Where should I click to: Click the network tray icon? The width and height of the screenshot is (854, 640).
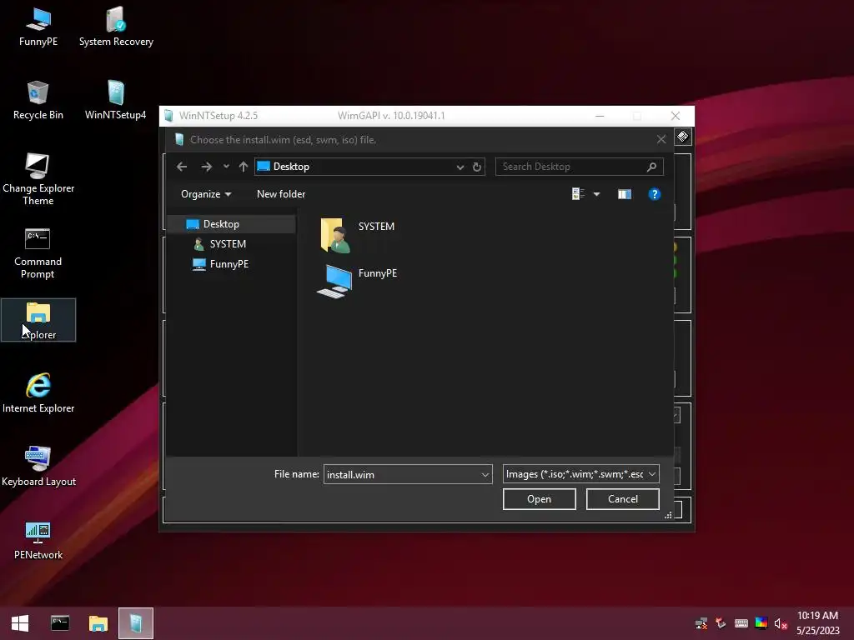[x=701, y=623]
